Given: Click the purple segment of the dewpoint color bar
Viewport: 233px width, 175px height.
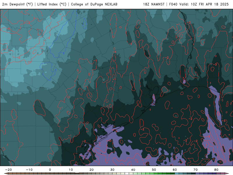Looking at the screenshot, I should [x=198, y=173].
